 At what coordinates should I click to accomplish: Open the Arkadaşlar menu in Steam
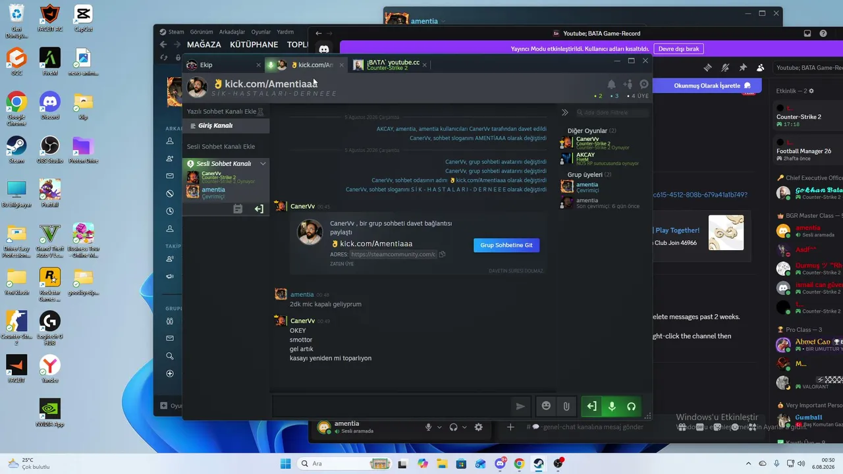[232, 32]
